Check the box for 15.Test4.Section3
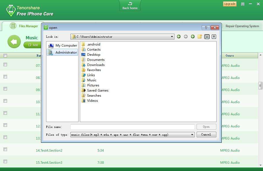Viewport: 263px width, 171px height. click(5, 162)
